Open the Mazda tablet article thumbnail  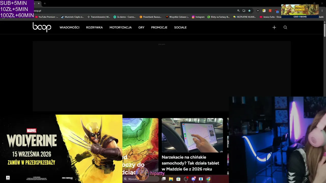pos(192,135)
